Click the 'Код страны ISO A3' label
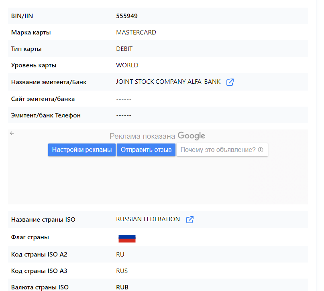Image resolution: width=324 pixels, height=291 pixels. click(39, 271)
